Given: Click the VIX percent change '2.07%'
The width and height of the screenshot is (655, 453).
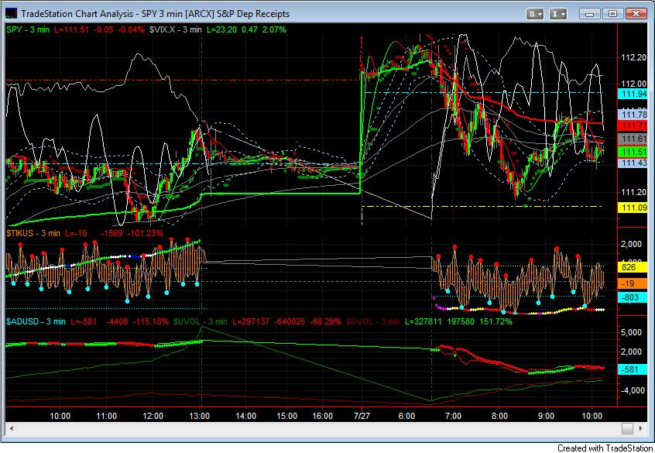Looking at the screenshot, I should (274, 29).
